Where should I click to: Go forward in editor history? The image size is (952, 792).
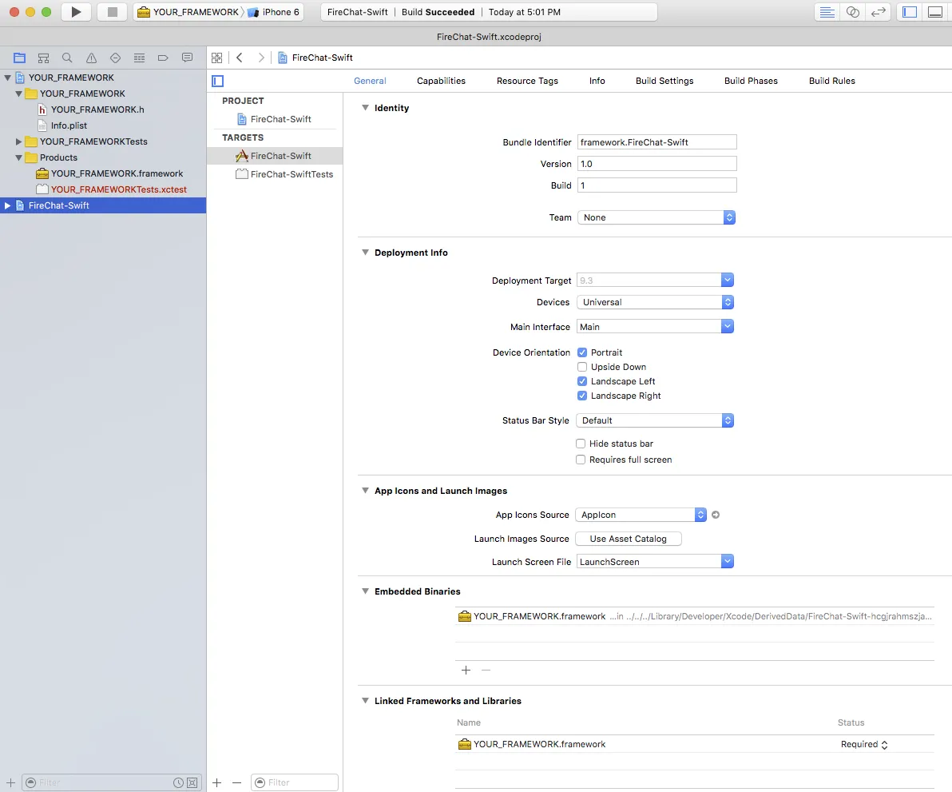[261, 58]
